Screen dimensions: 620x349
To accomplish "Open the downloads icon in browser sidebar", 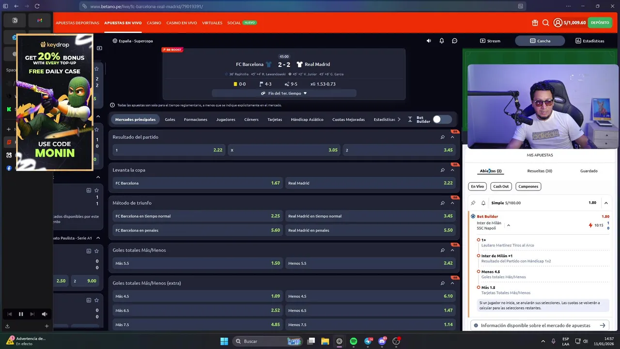I will pos(7,326).
